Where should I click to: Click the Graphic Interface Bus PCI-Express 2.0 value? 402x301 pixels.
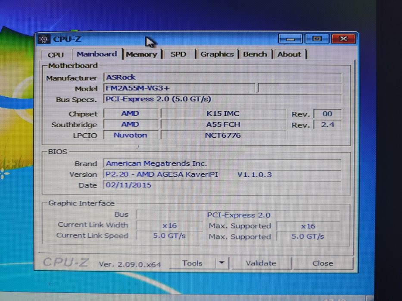238,215
